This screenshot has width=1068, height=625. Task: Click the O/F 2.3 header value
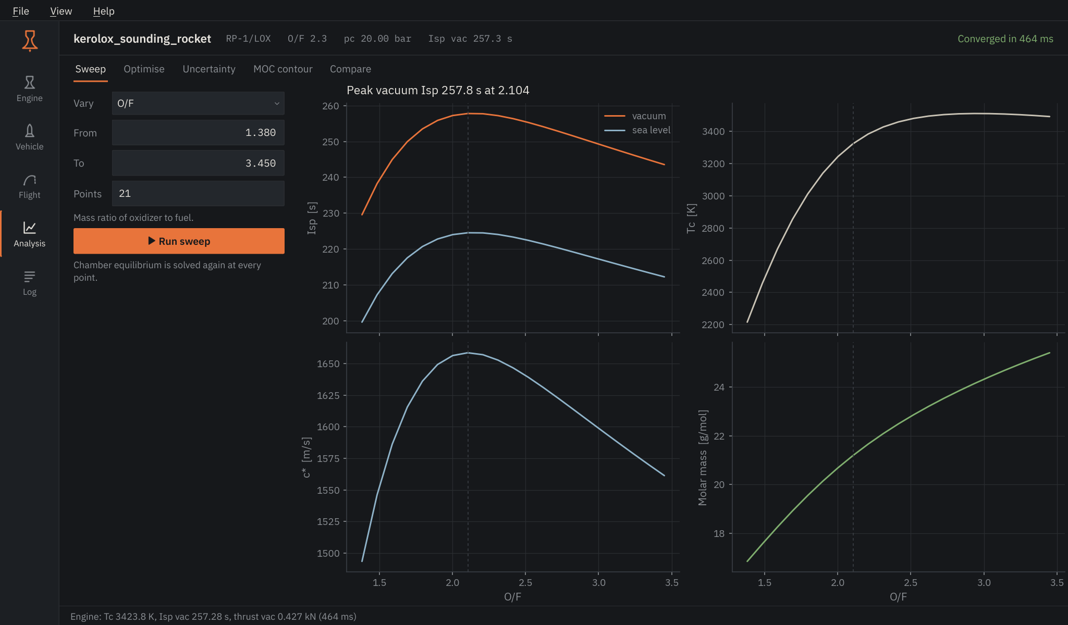click(307, 39)
